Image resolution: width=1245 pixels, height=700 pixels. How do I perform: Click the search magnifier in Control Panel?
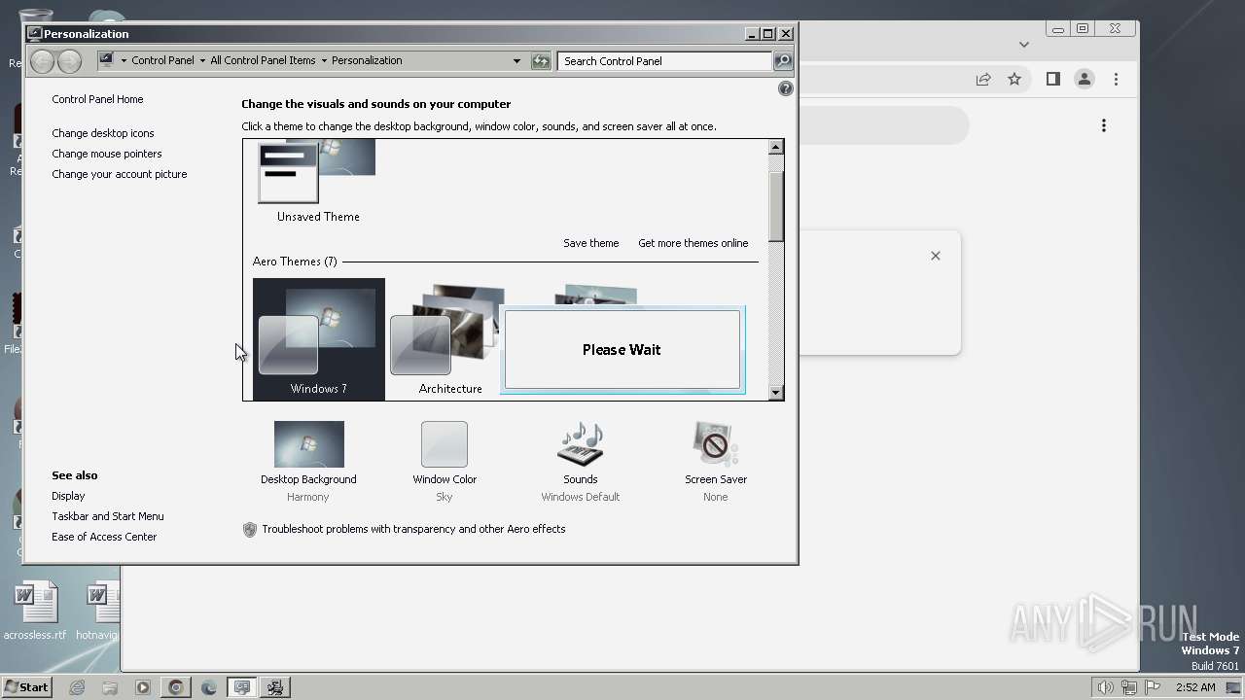click(x=783, y=61)
